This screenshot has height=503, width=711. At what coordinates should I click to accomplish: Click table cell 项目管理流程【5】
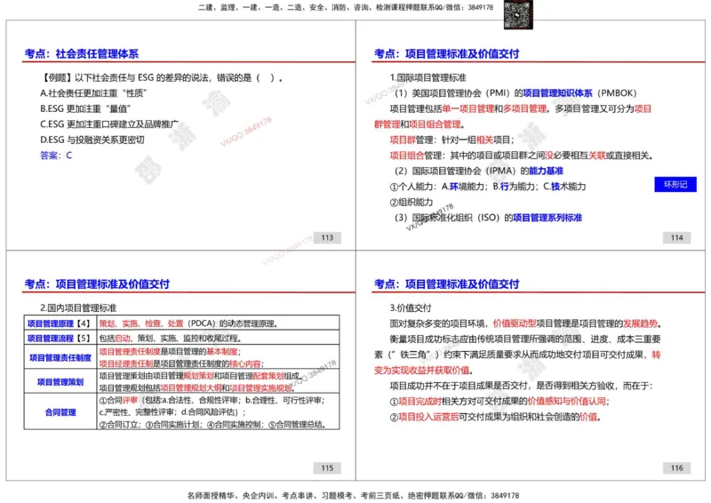[x=60, y=338]
